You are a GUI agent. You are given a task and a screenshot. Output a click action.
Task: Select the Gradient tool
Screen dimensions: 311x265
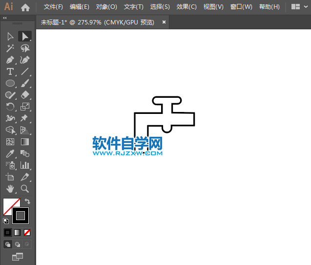click(x=25, y=142)
